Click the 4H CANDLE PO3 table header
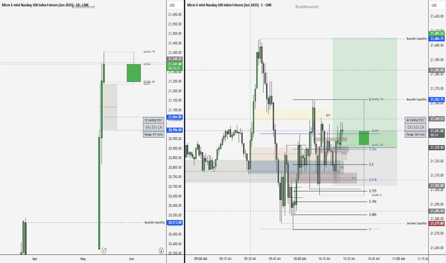Screen dimensions: 446x263 [x=415, y=120]
